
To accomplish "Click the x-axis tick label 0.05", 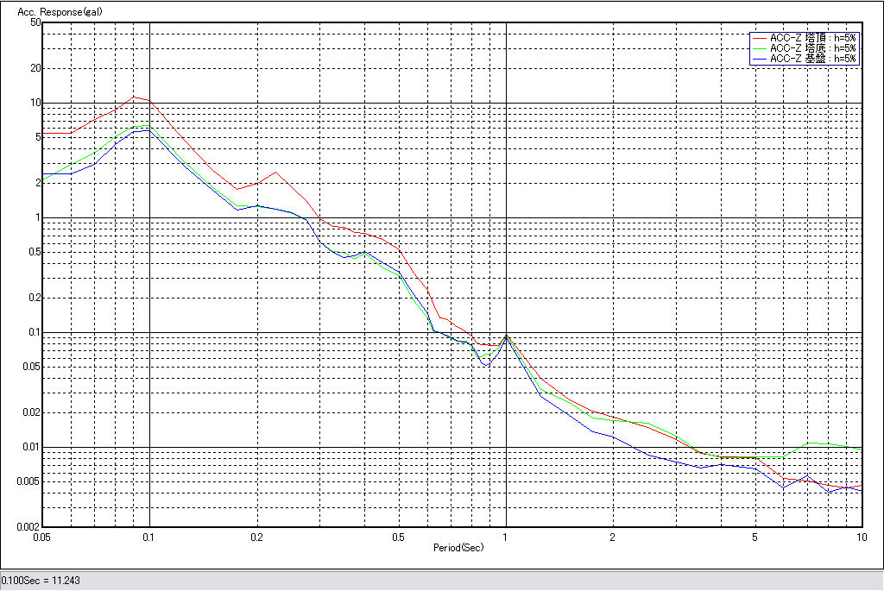I will pos(43,537).
